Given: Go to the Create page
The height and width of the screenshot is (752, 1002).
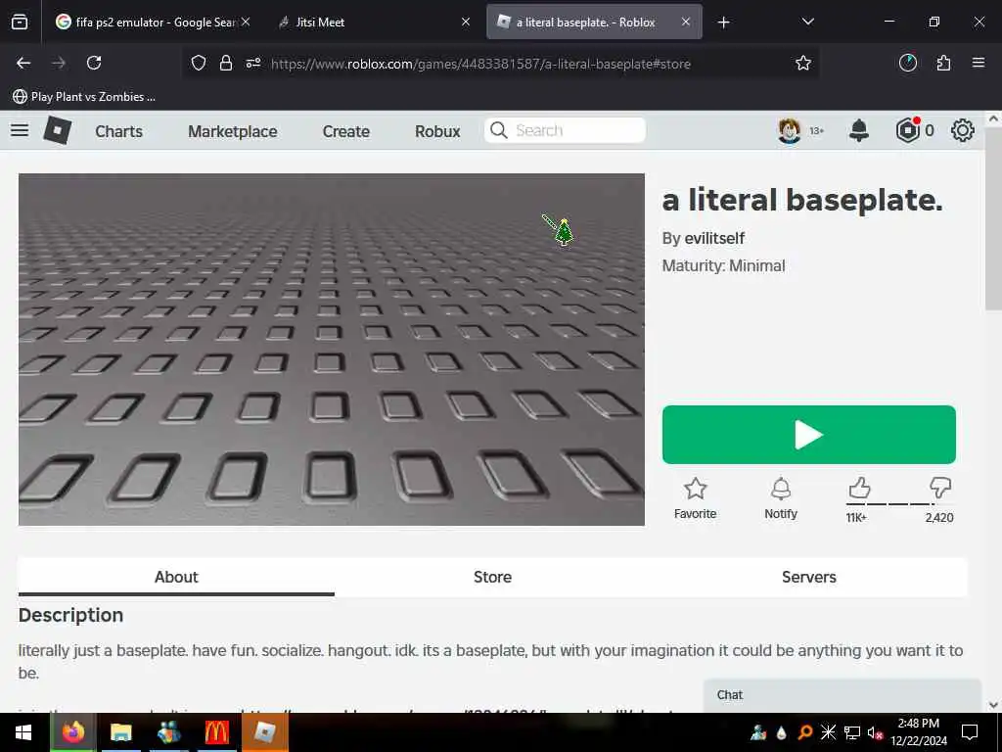Looking at the screenshot, I should coord(346,131).
